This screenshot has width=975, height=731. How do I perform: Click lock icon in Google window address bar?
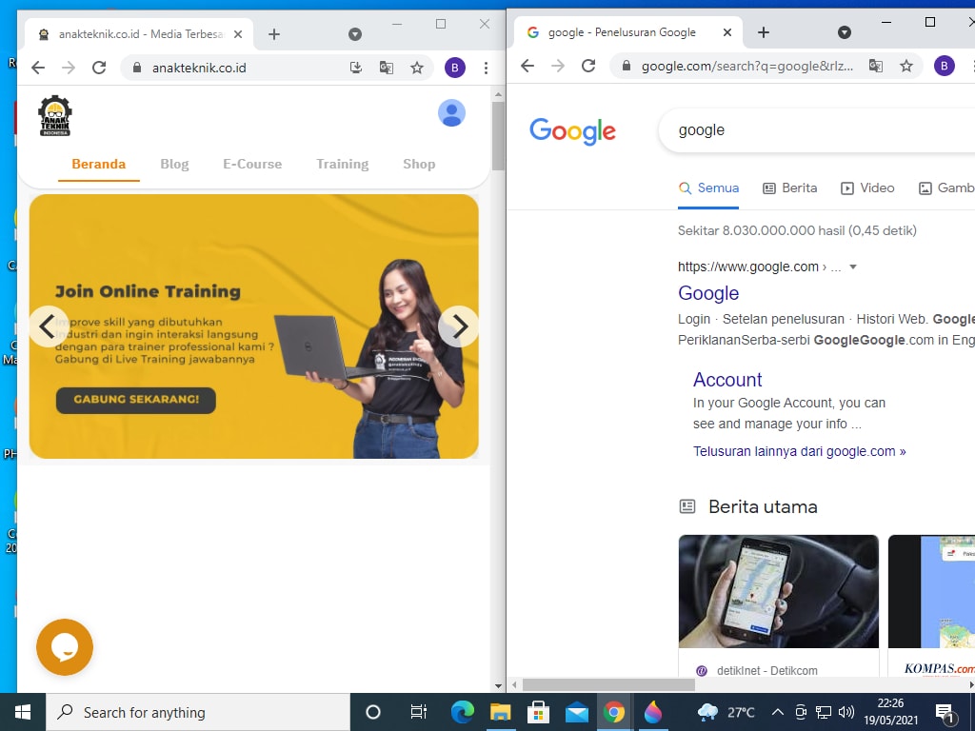pos(627,66)
